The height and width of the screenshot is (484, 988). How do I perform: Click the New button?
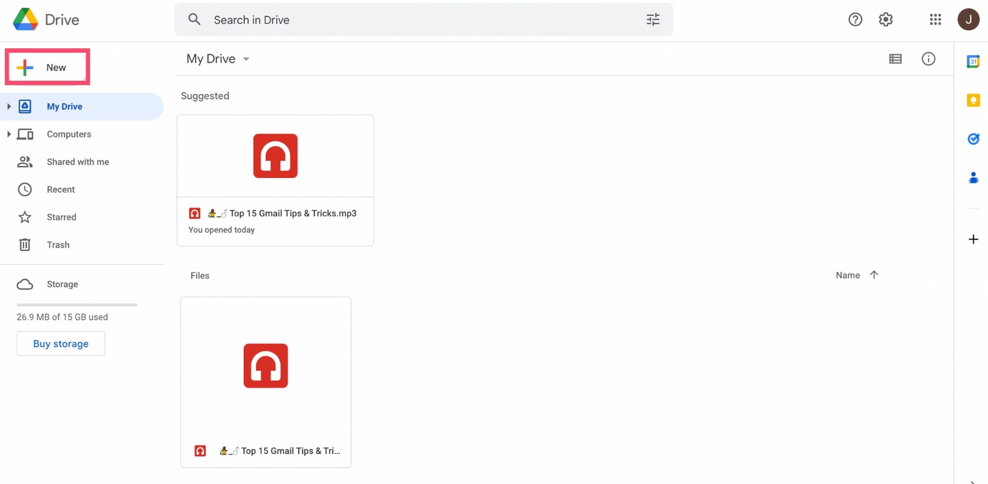pos(47,68)
